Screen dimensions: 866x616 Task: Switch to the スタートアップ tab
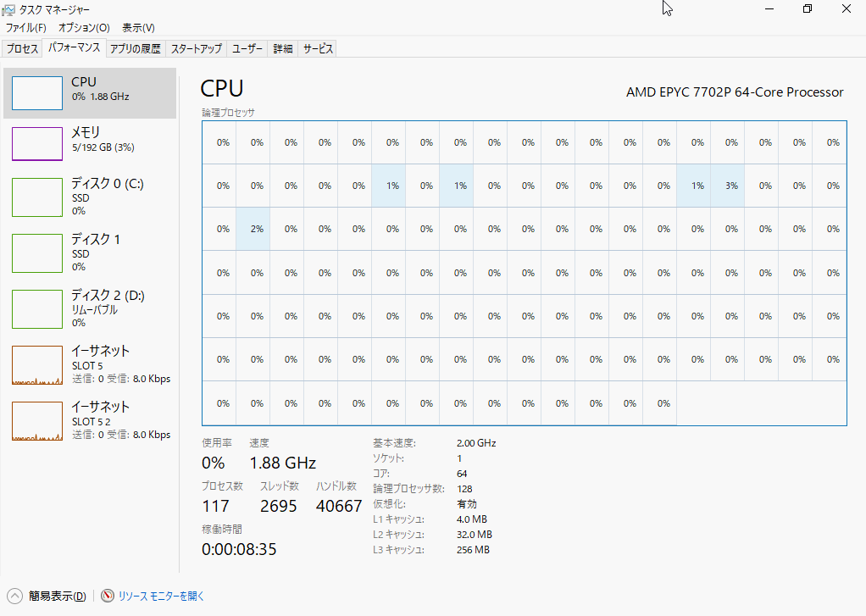[196, 49]
